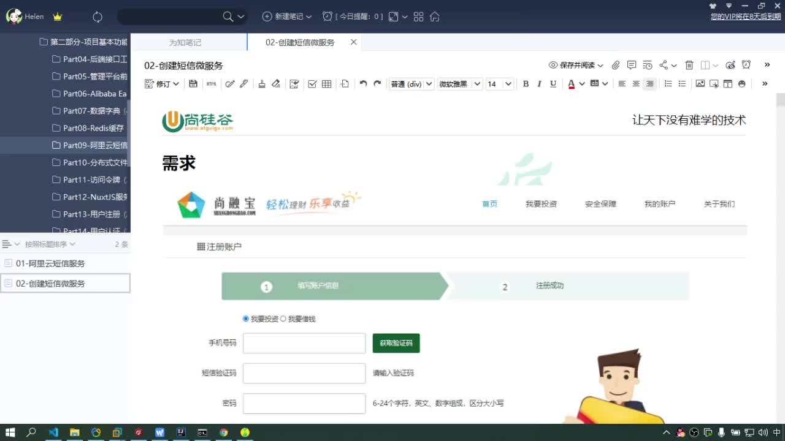This screenshot has width=785, height=441.
Task: Click the attachment paperclip icon
Action: 616,65
